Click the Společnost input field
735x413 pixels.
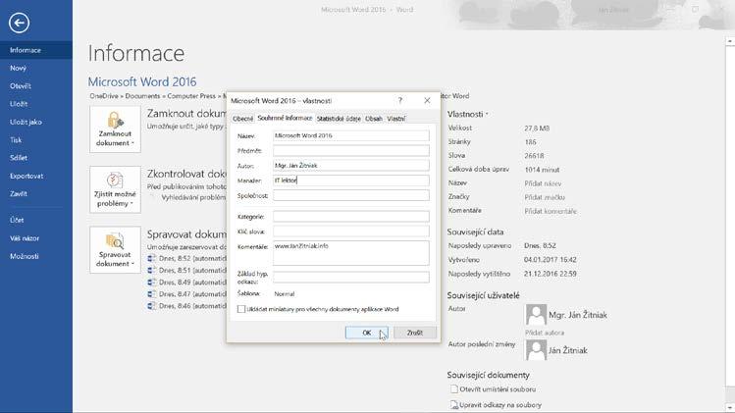(x=351, y=195)
